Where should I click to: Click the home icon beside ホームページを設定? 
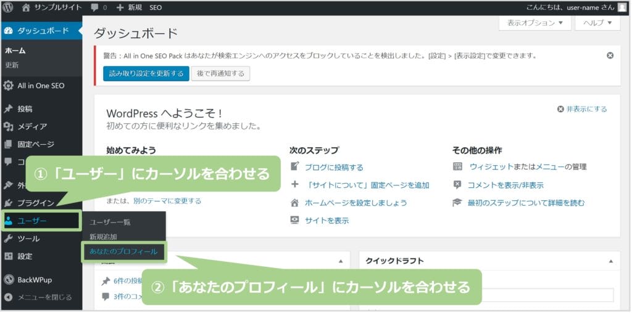point(295,202)
